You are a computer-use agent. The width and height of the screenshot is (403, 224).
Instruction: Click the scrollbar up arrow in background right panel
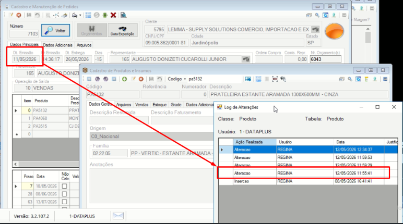[368, 29]
